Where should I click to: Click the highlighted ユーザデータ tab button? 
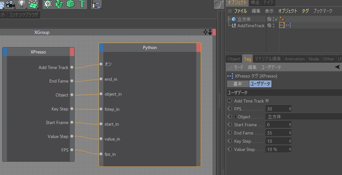[260, 84]
